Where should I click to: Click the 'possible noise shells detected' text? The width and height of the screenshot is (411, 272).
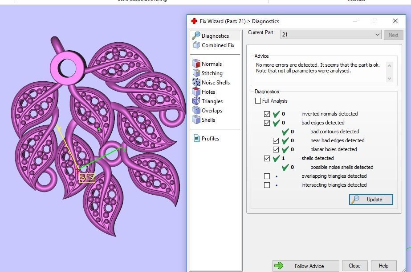[x=342, y=167]
